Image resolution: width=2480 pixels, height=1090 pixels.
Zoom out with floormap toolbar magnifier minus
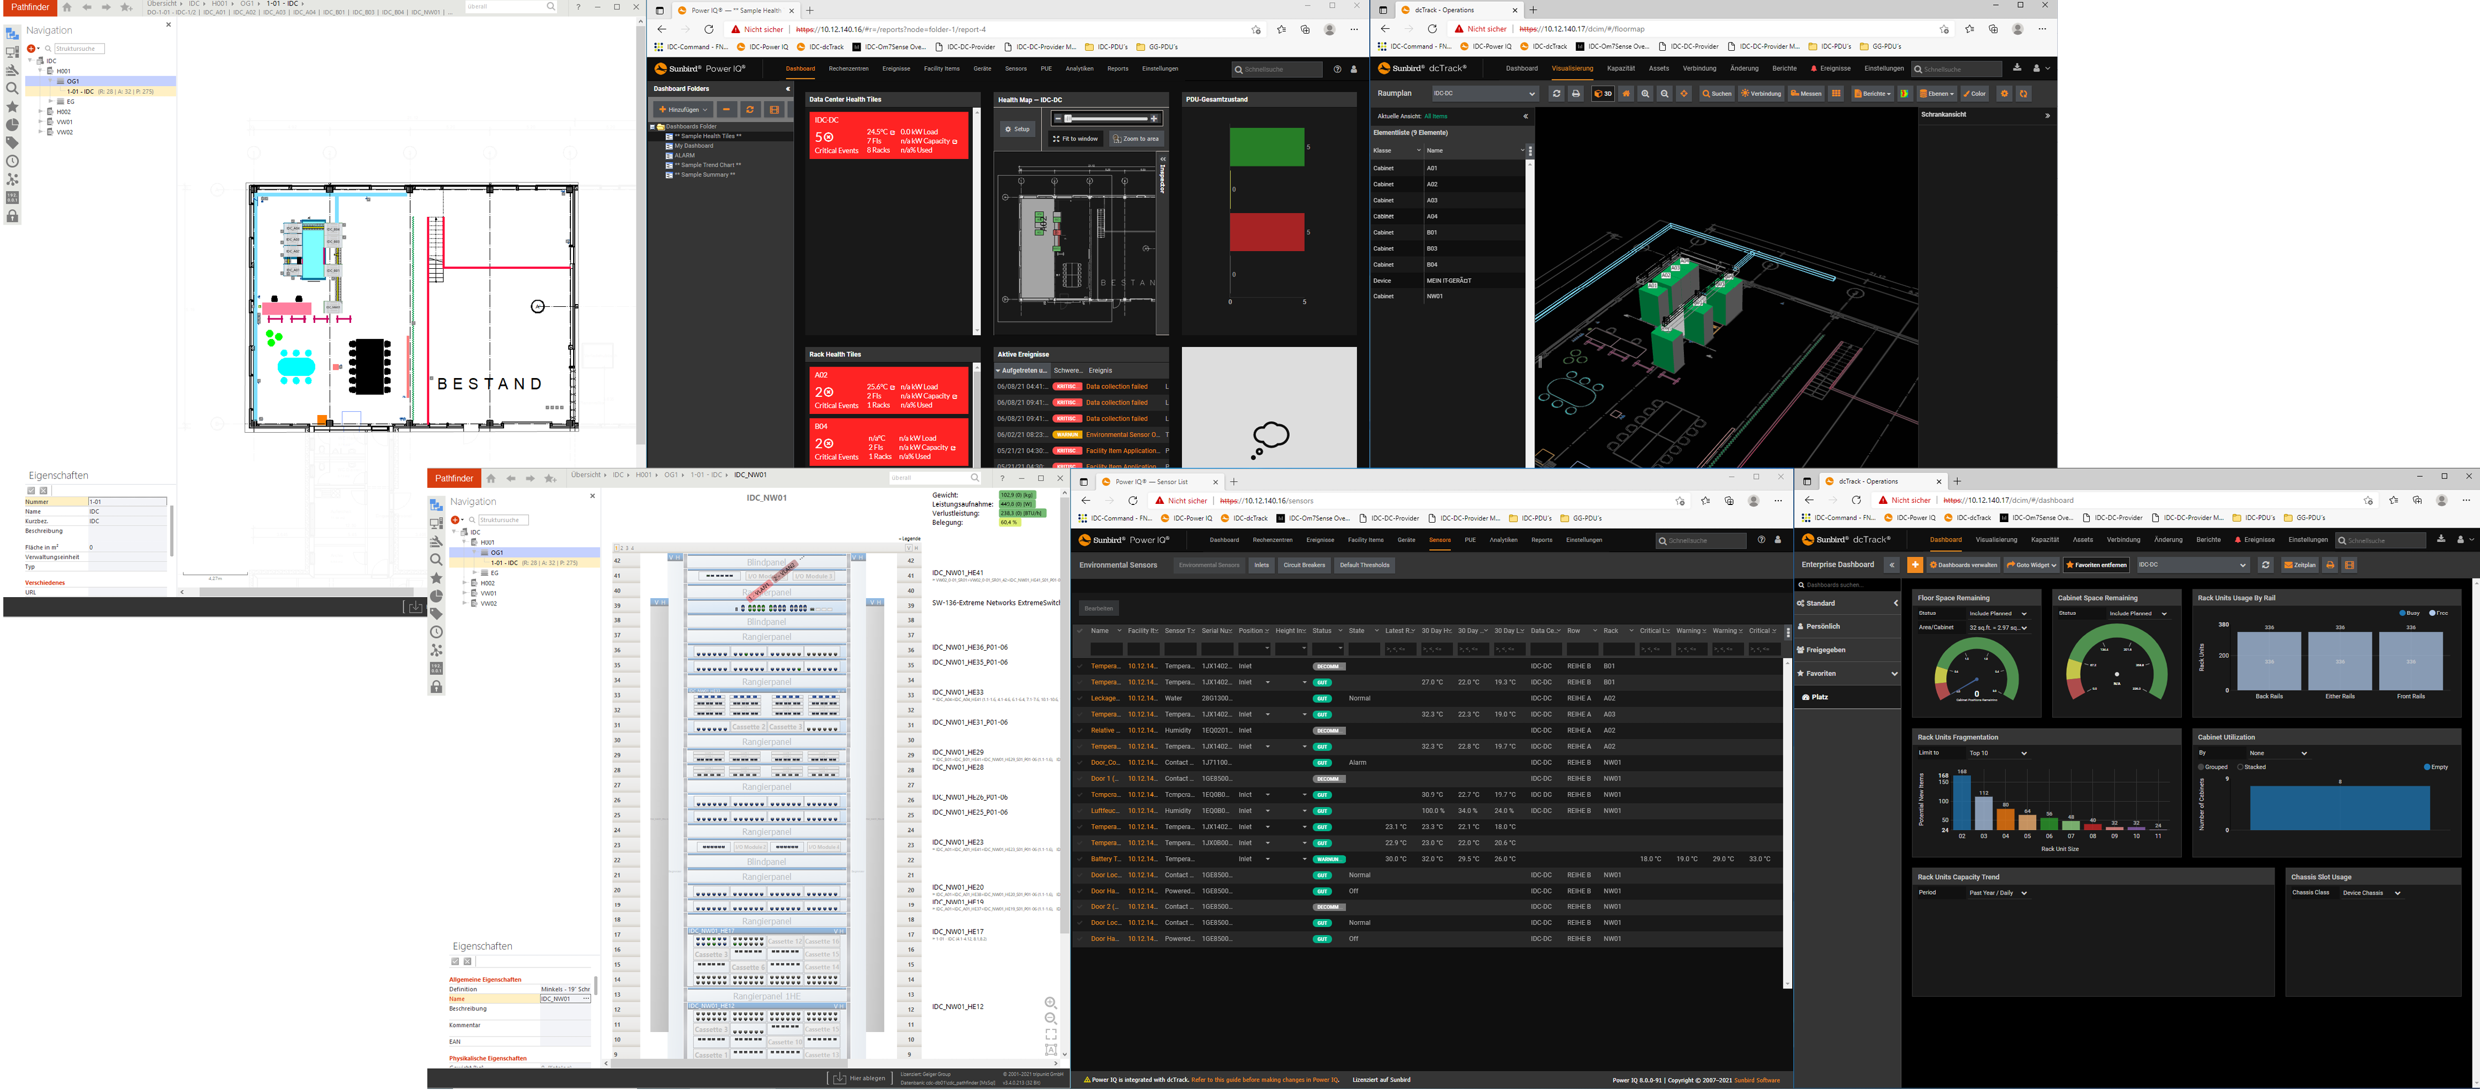[1665, 93]
